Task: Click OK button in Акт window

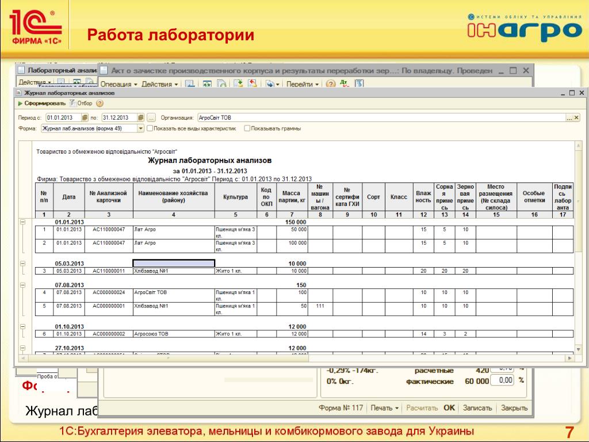Action: click(x=449, y=408)
